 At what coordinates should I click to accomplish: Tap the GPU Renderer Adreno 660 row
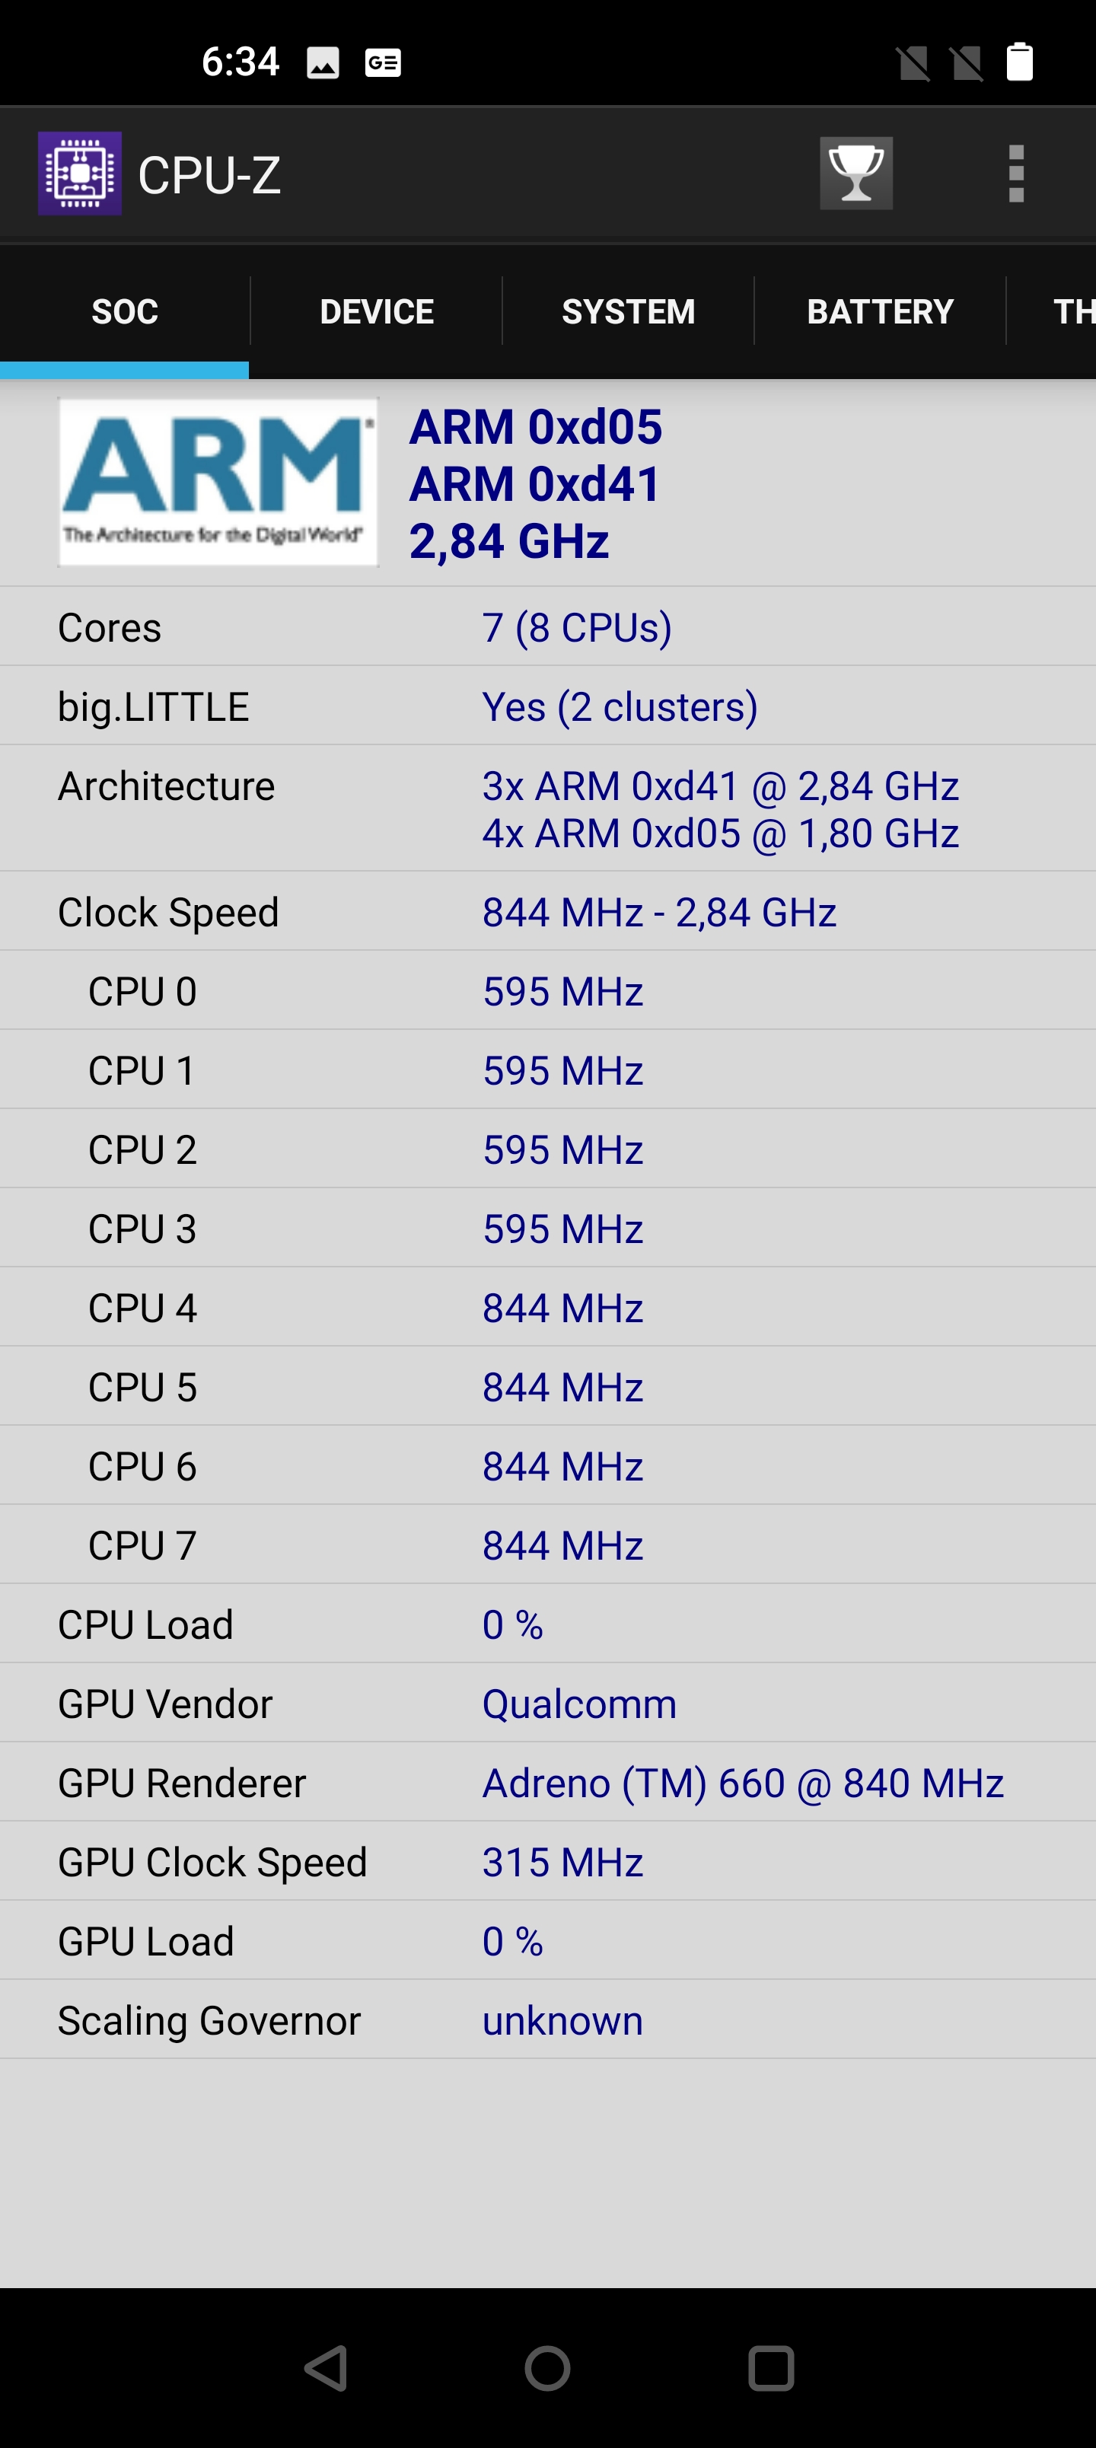tap(547, 1783)
